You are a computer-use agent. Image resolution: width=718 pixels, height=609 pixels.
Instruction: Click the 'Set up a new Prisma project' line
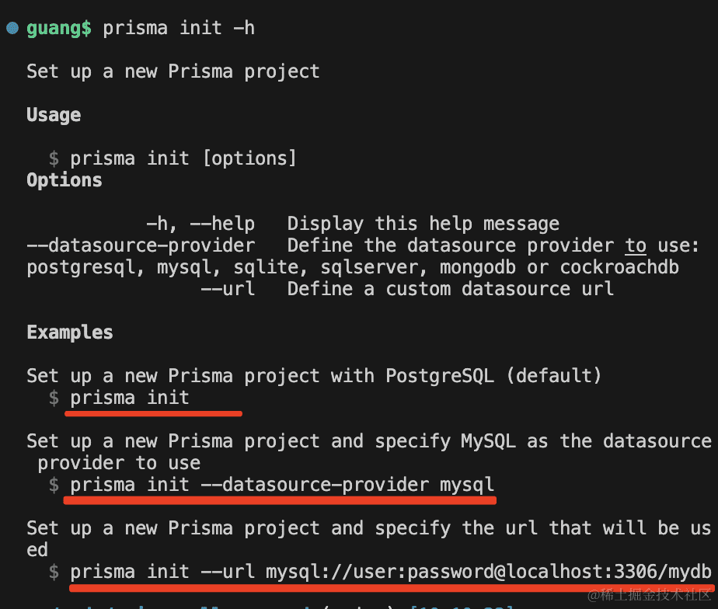[x=173, y=71]
